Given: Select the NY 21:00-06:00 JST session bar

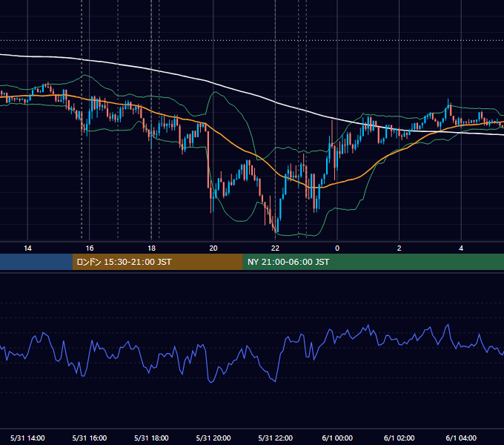Looking at the screenshot, I should coord(373,262).
